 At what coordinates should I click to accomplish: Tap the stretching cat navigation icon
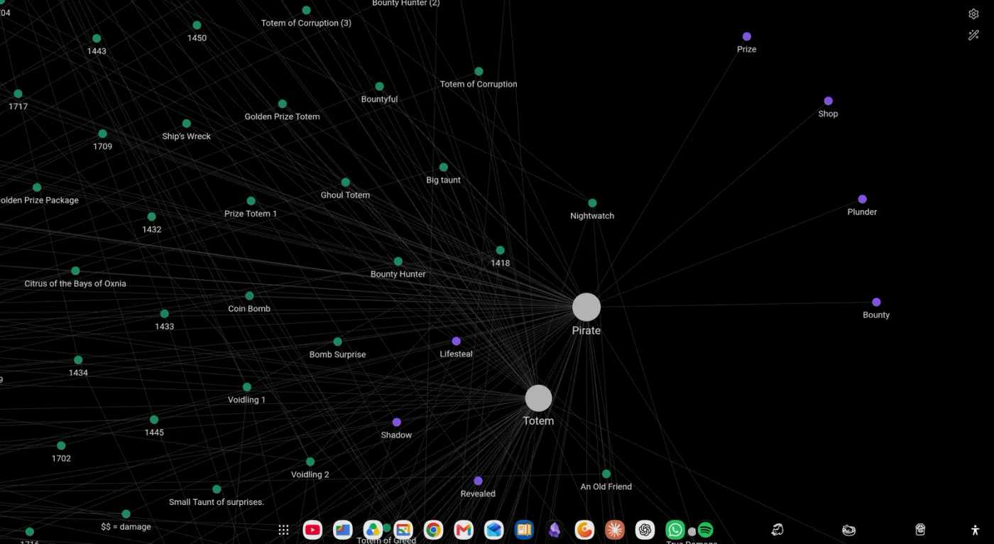777,530
